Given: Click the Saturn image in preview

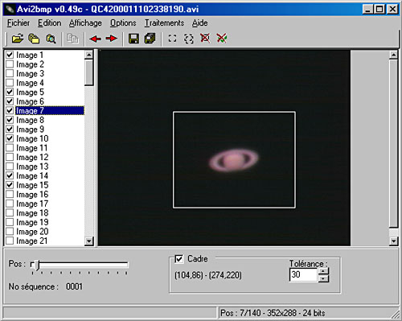Looking at the screenshot, I should click(x=233, y=160).
